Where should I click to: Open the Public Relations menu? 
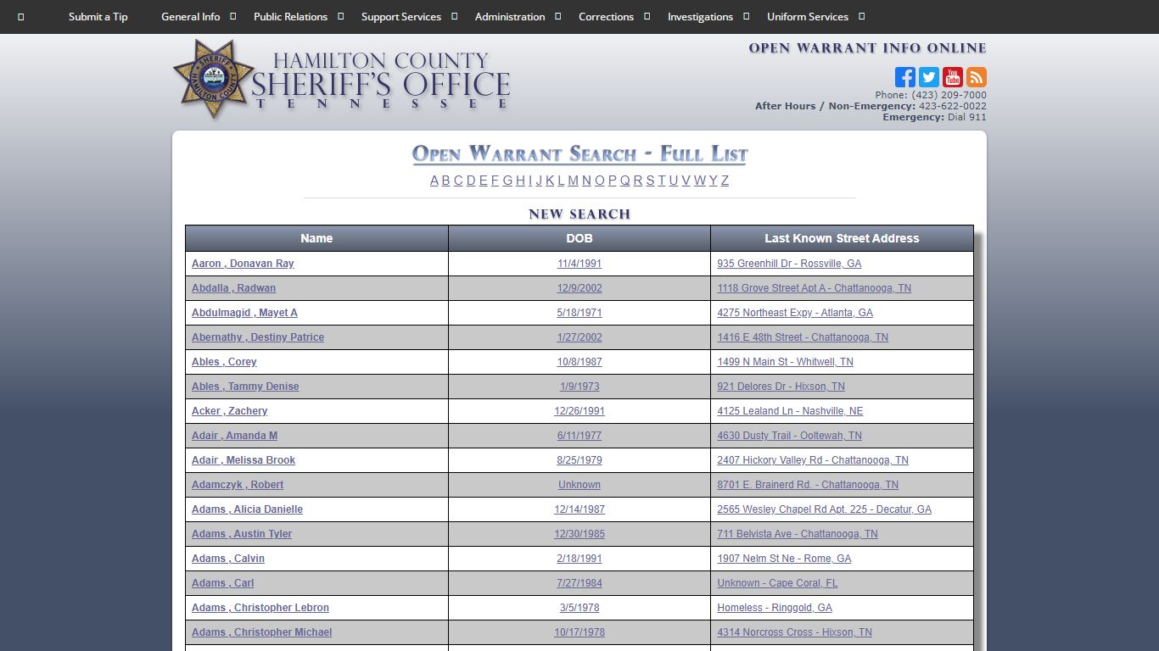290,17
